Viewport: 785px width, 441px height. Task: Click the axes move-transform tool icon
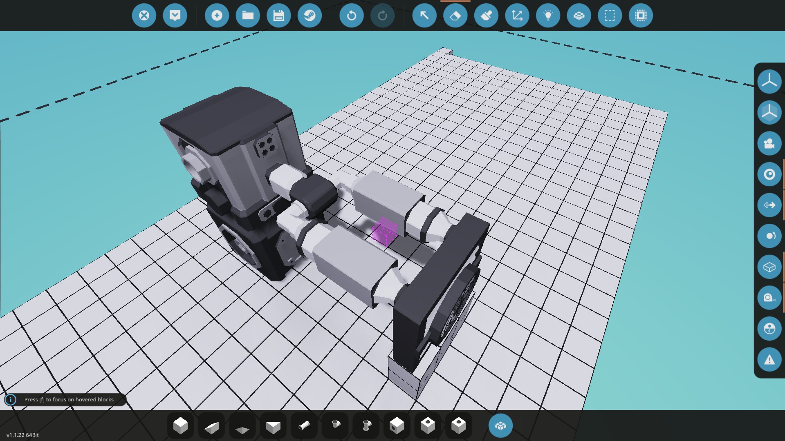(517, 16)
